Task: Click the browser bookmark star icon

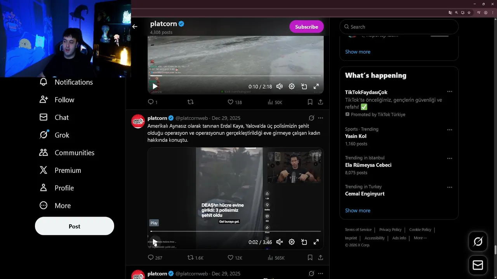Action: 469,12
